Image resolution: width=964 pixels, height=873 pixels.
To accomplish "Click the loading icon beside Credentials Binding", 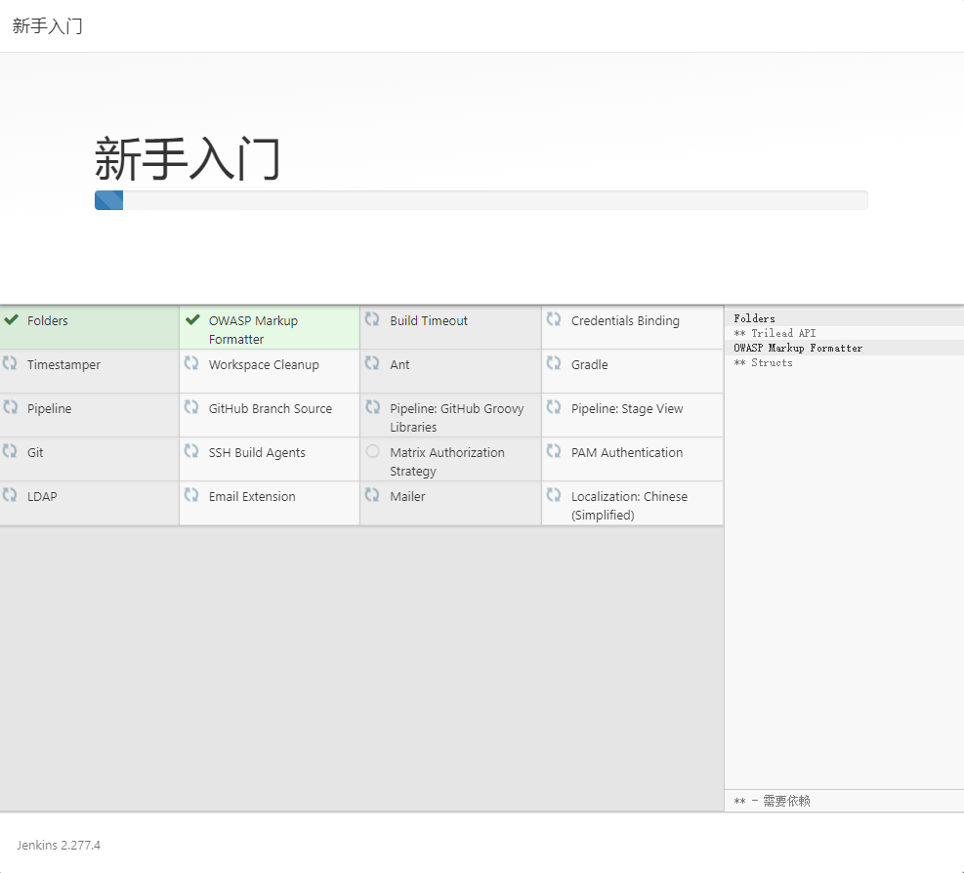I will [x=554, y=319].
